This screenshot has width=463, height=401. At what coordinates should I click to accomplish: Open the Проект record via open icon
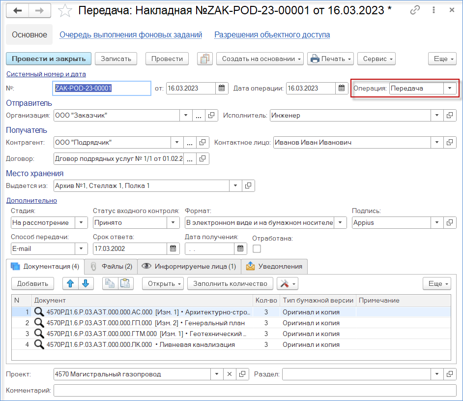242,374
